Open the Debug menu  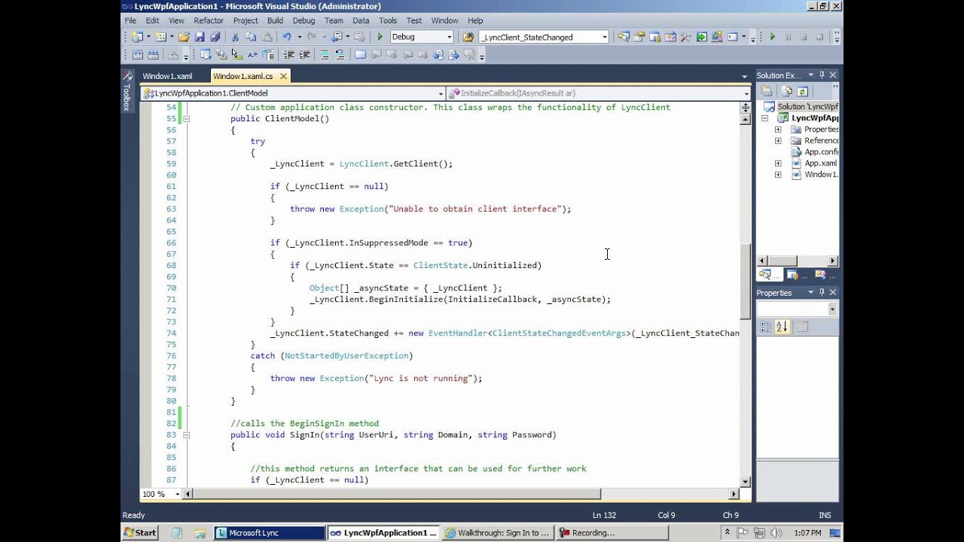coord(304,20)
